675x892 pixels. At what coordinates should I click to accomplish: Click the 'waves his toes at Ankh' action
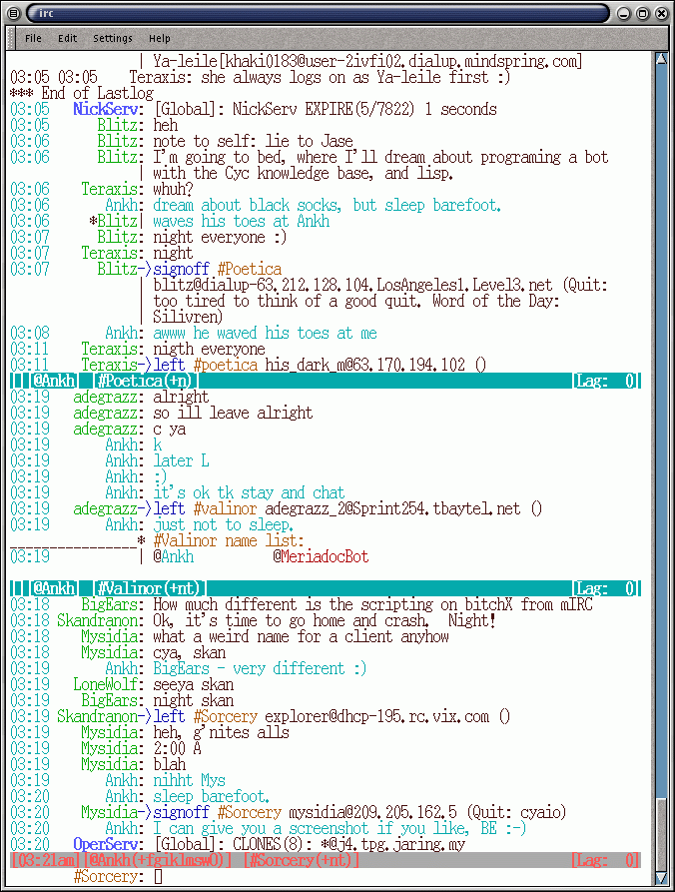click(x=241, y=221)
